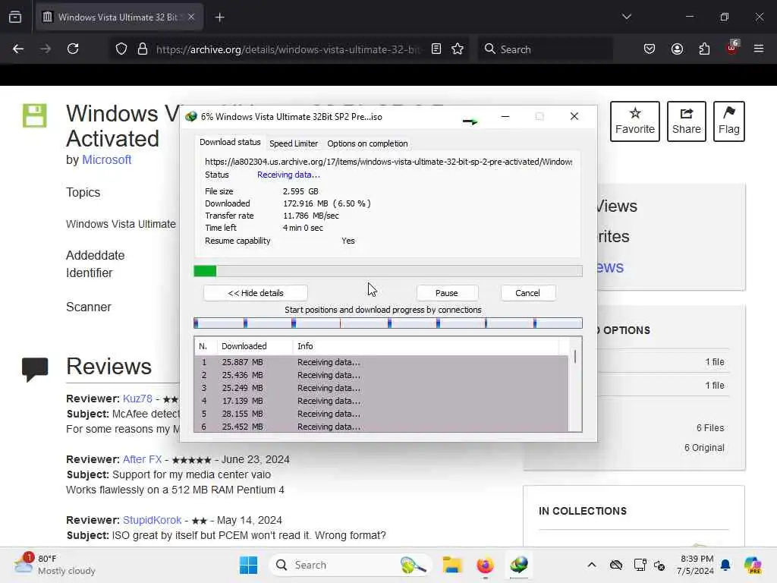Select connection row 5 with 28.155 MB
This screenshot has width=777, height=583.
click(381, 414)
